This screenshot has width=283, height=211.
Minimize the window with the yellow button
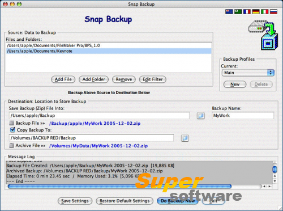pyautogui.click(x=12, y=4)
